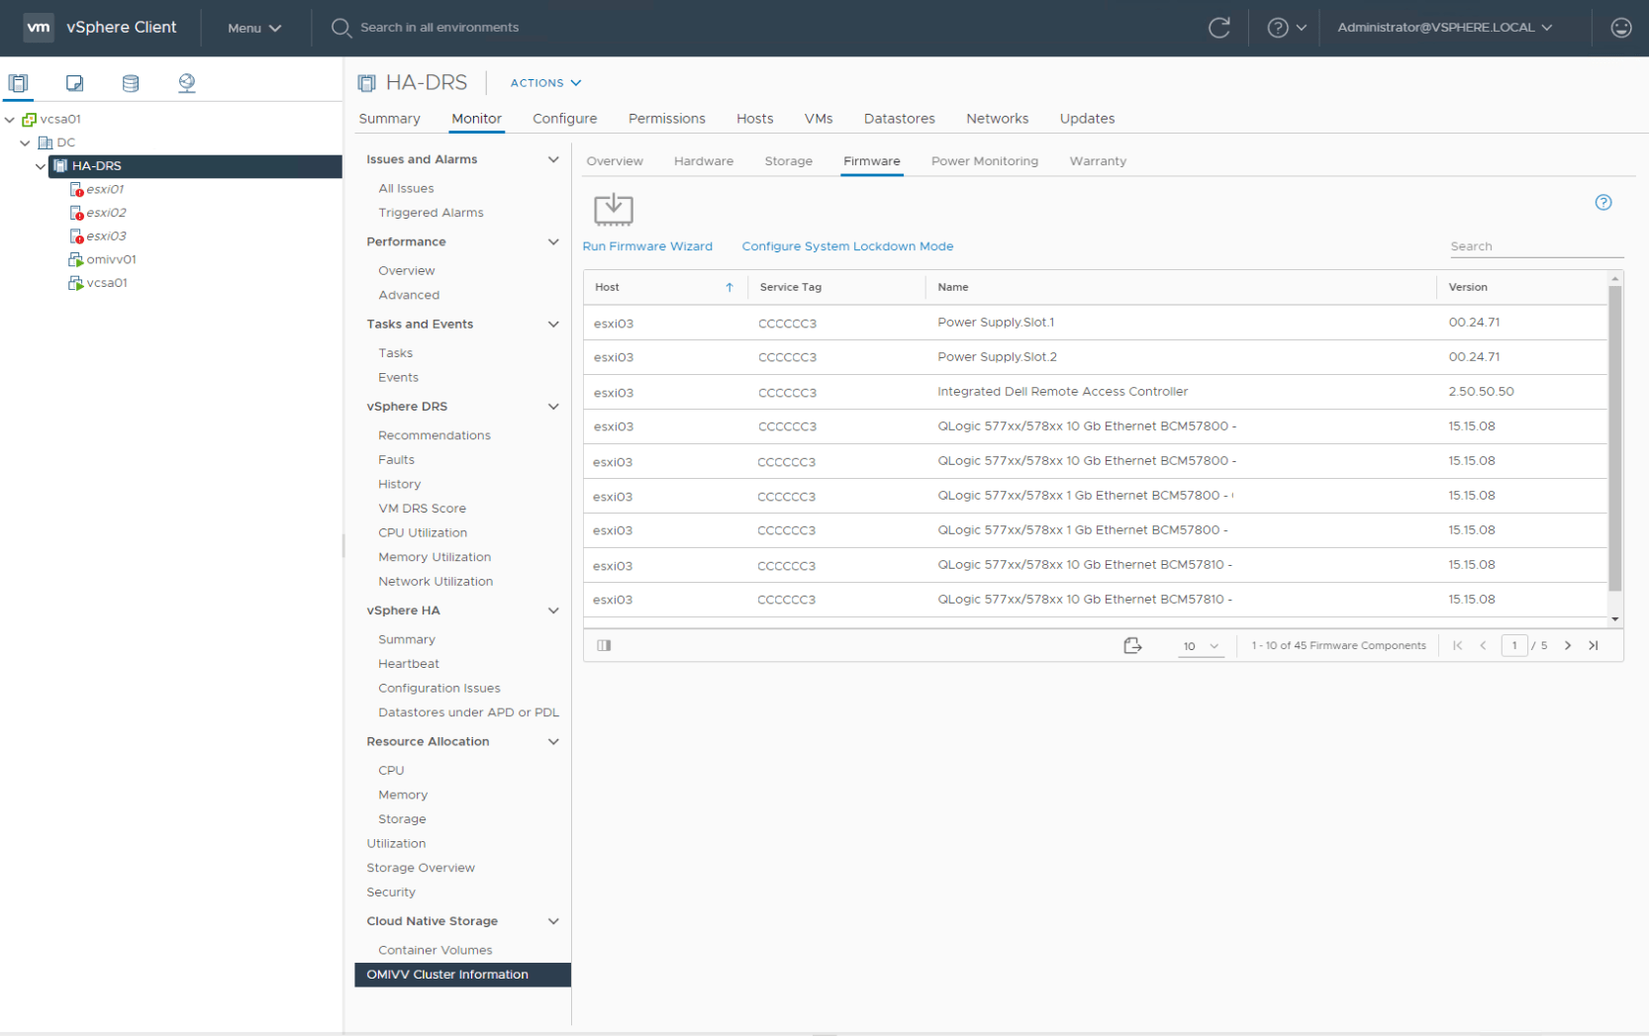The height and width of the screenshot is (1036, 1649).
Task: Collapse Cloud Native Storage section
Action: point(553,921)
